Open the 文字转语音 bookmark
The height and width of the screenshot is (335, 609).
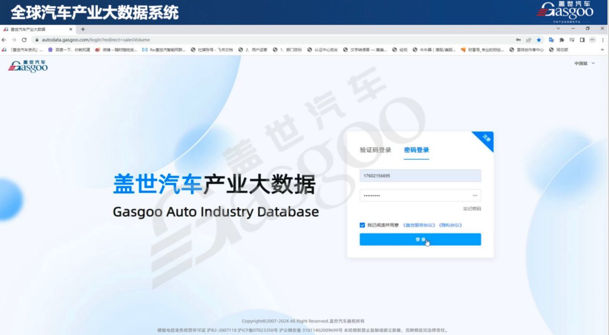365,49
